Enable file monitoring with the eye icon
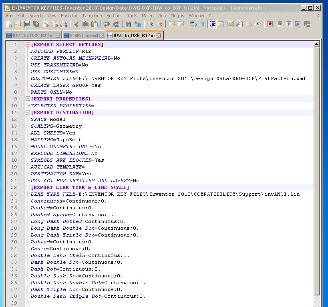Viewport: 328px width, 307px height. (x=259, y=24)
